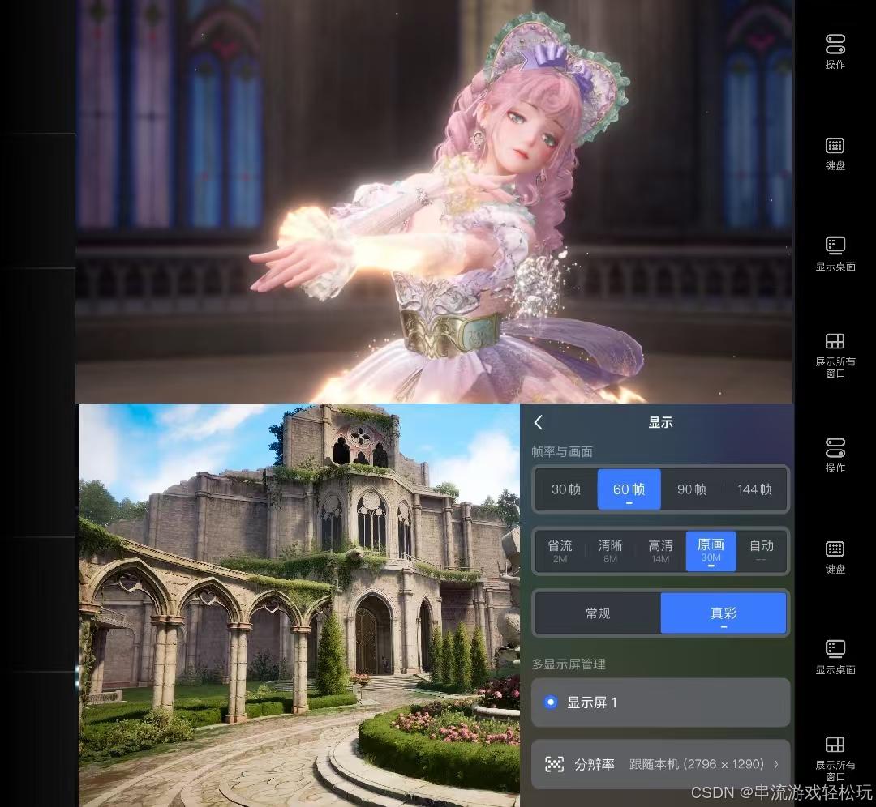Go back from the 显示 panel
Image resolution: width=876 pixels, height=807 pixels.
pos(539,422)
